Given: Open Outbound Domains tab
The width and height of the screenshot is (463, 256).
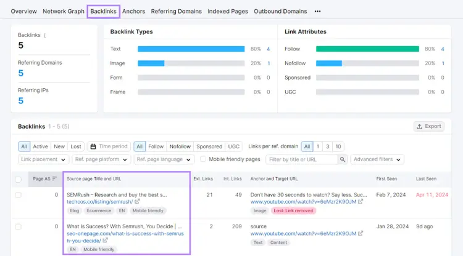Looking at the screenshot, I should click(x=280, y=12).
